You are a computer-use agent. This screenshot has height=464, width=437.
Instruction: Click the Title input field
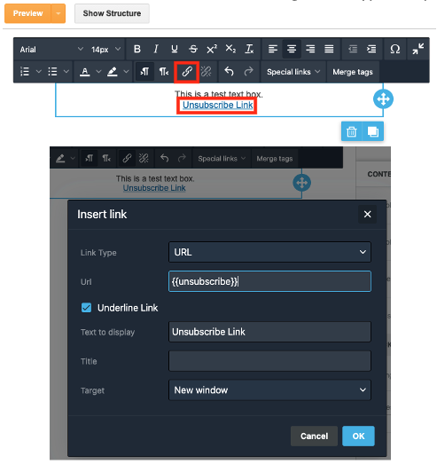click(269, 361)
